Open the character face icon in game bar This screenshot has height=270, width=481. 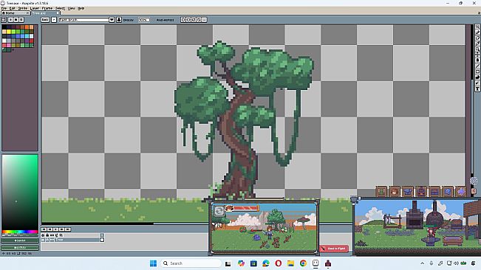pos(395,192)
